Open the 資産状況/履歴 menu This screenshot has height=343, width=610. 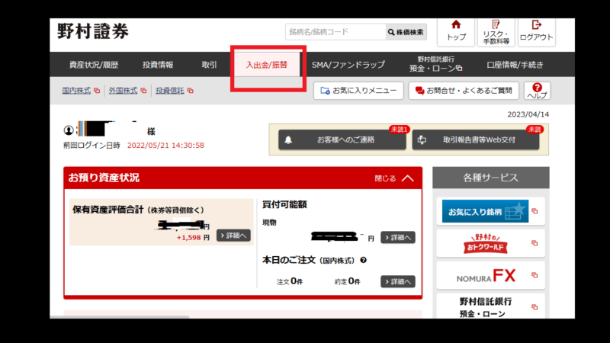[x=94, y=65]
